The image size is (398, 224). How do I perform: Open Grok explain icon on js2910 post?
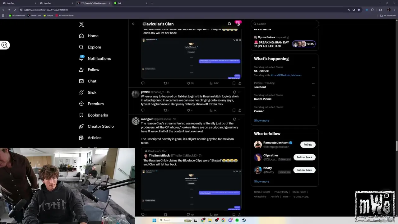tap(234, 92)
